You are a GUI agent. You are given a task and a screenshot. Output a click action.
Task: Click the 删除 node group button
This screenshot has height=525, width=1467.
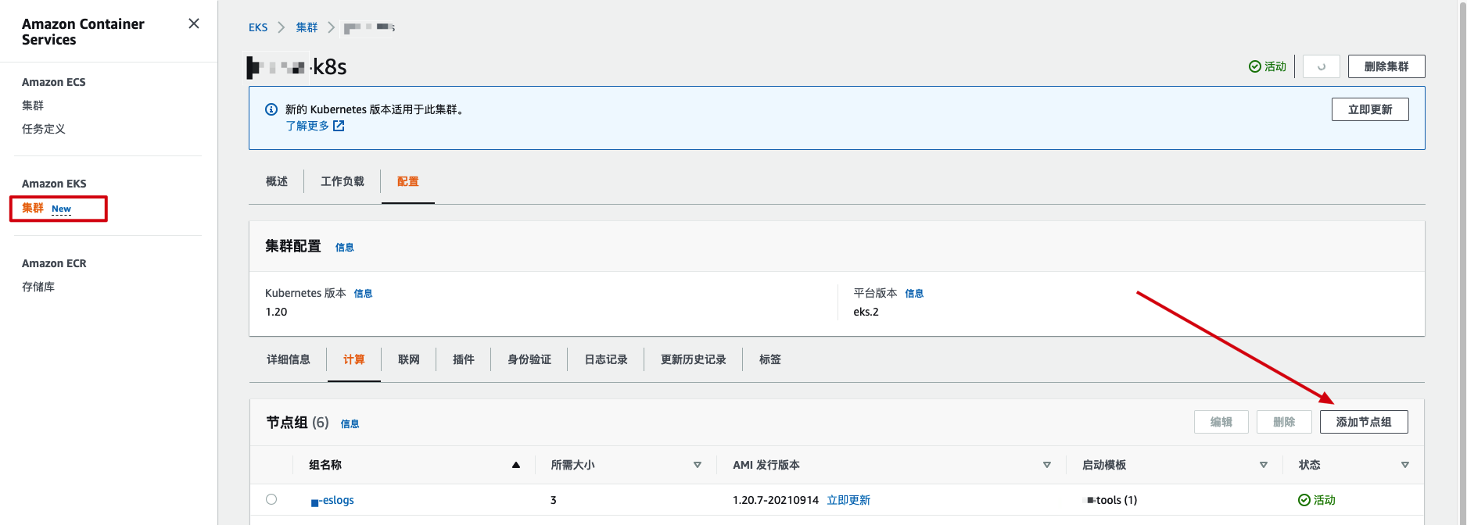(1284, 422)
